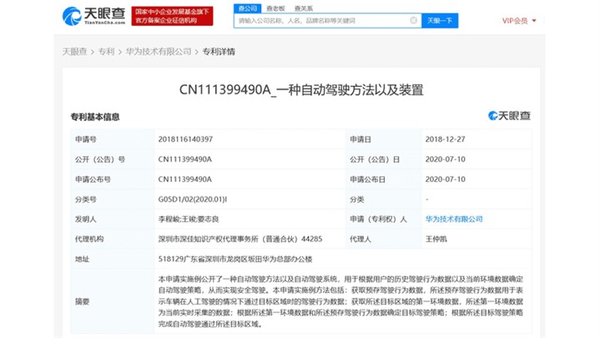Click the TianYanCha logo in header
The height and width of the screenshot is (338, 600).
(87, 16)
